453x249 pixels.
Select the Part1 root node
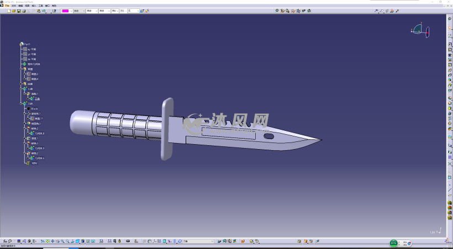point(27,44)
